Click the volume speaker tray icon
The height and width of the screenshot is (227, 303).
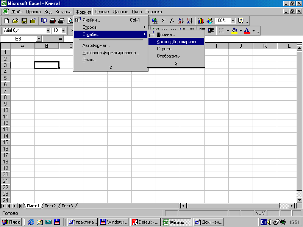(x=269, y=222)
